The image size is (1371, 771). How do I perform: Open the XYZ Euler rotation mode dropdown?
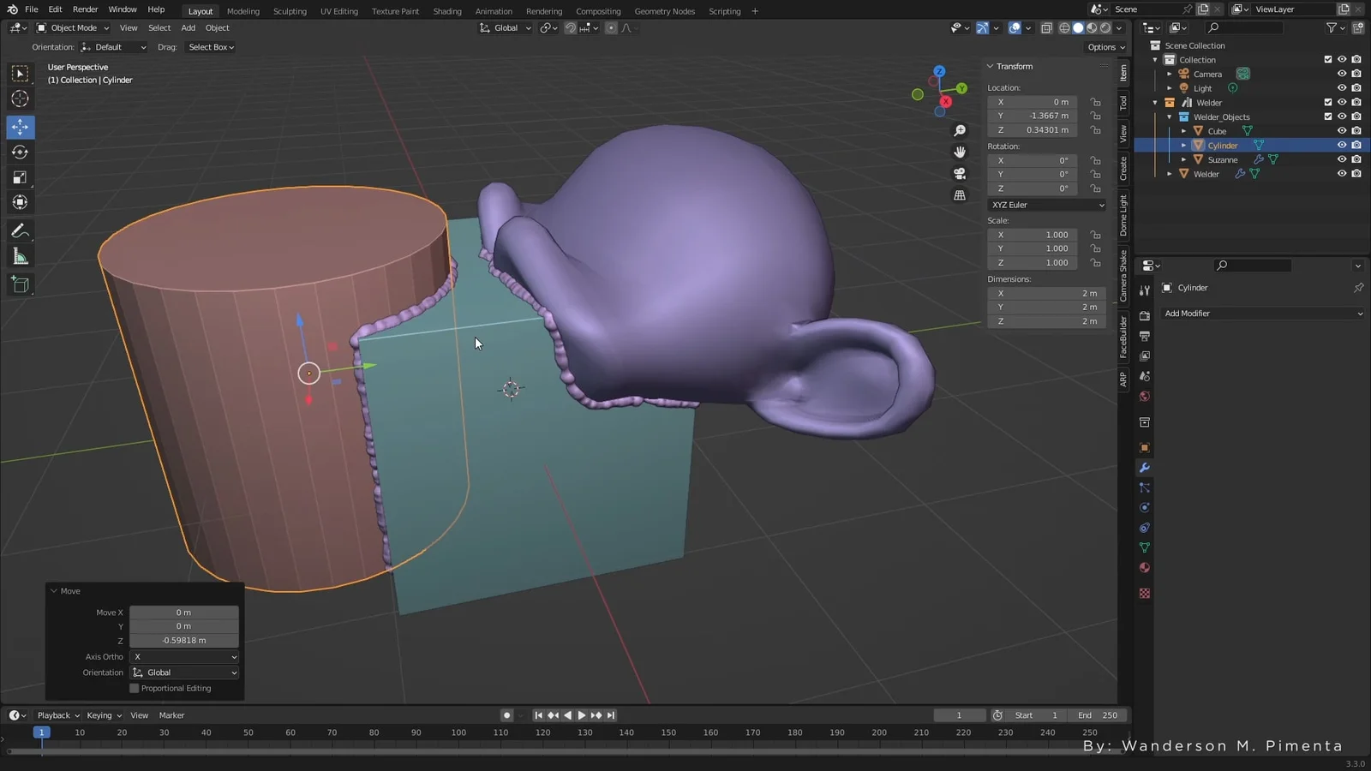pyautogui.click(x=1046, y=205)
